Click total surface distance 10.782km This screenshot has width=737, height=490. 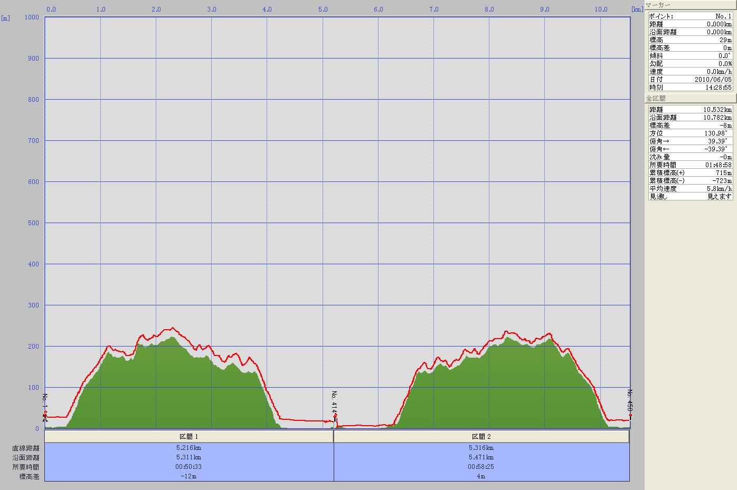point(718,118)
